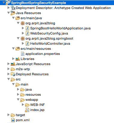The image size is (114, 123).
Task: Select the 'pom.xml' file name
Action: tap(23, 120)
